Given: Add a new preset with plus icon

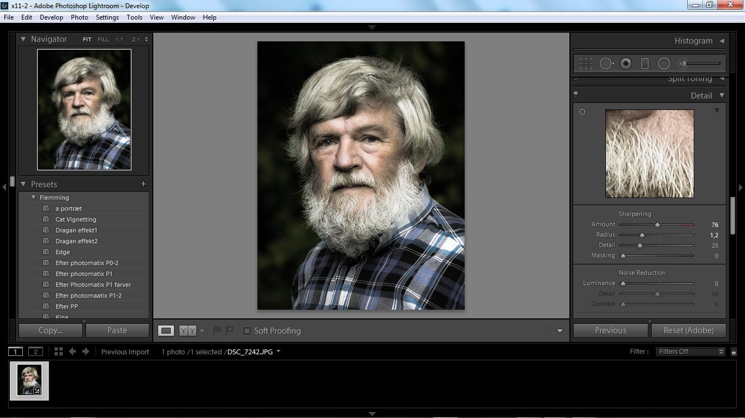Looking at the screenshot, I should [143, 184].
